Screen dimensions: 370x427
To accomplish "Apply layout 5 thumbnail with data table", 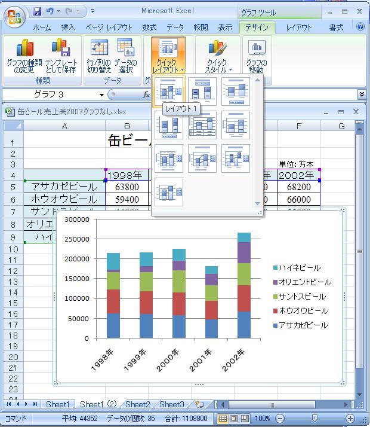I will [x=202, y=125].
